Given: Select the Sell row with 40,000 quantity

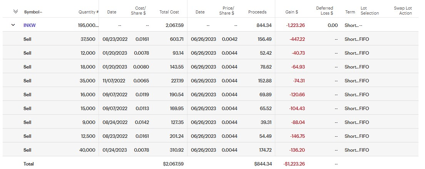Looking at the screenshot, I should (x=27, y=150).
